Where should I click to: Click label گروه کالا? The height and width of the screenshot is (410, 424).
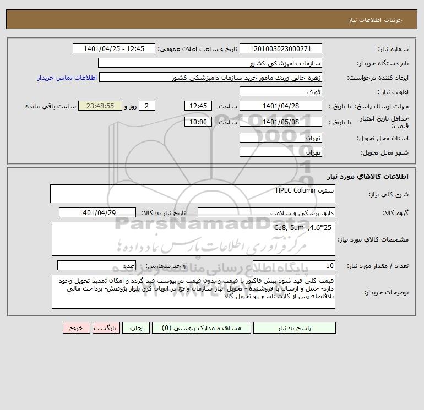pyautogui.click(x=396, y=213)
